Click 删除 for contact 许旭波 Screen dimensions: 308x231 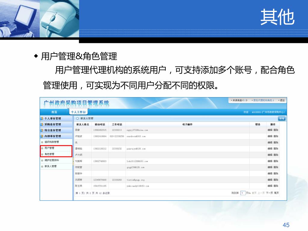(x=276, y=136)
